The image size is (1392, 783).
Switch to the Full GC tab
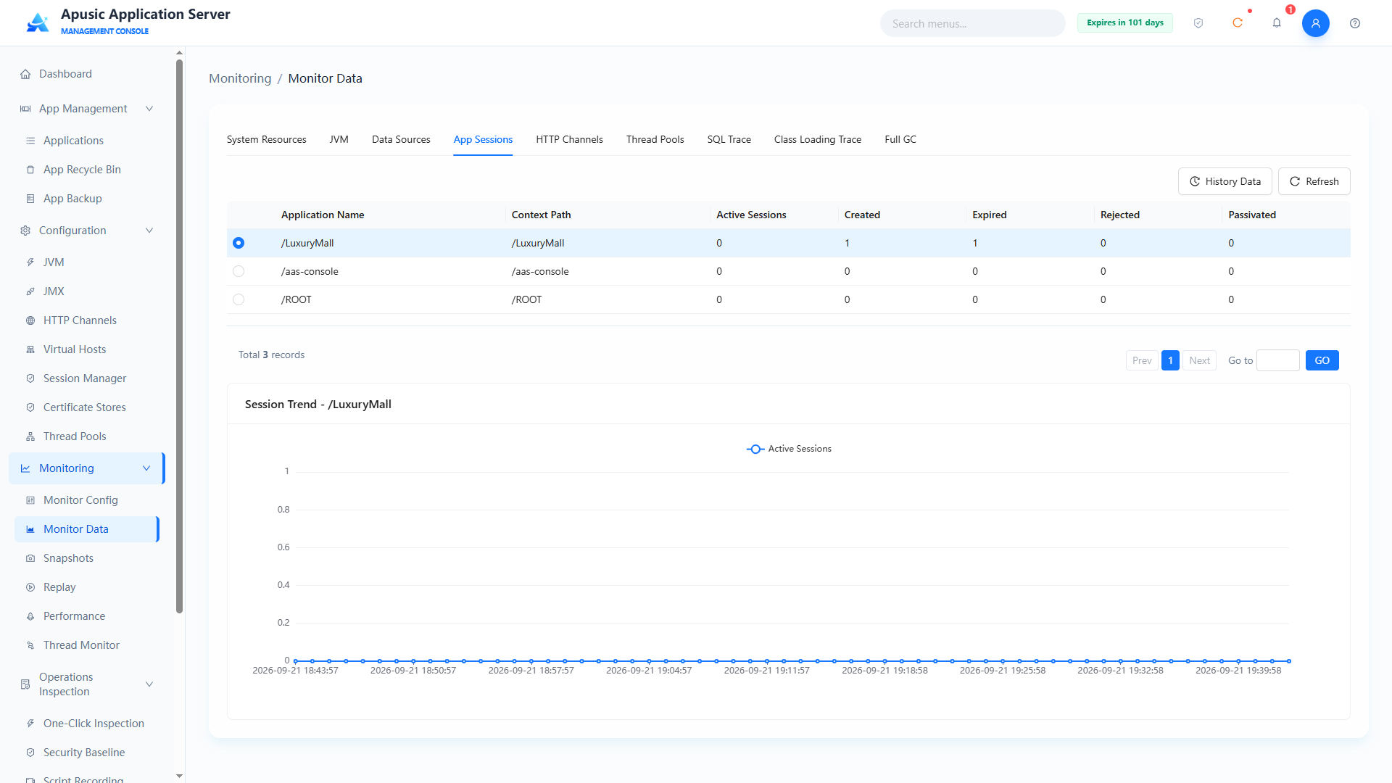tap(900, 139)
